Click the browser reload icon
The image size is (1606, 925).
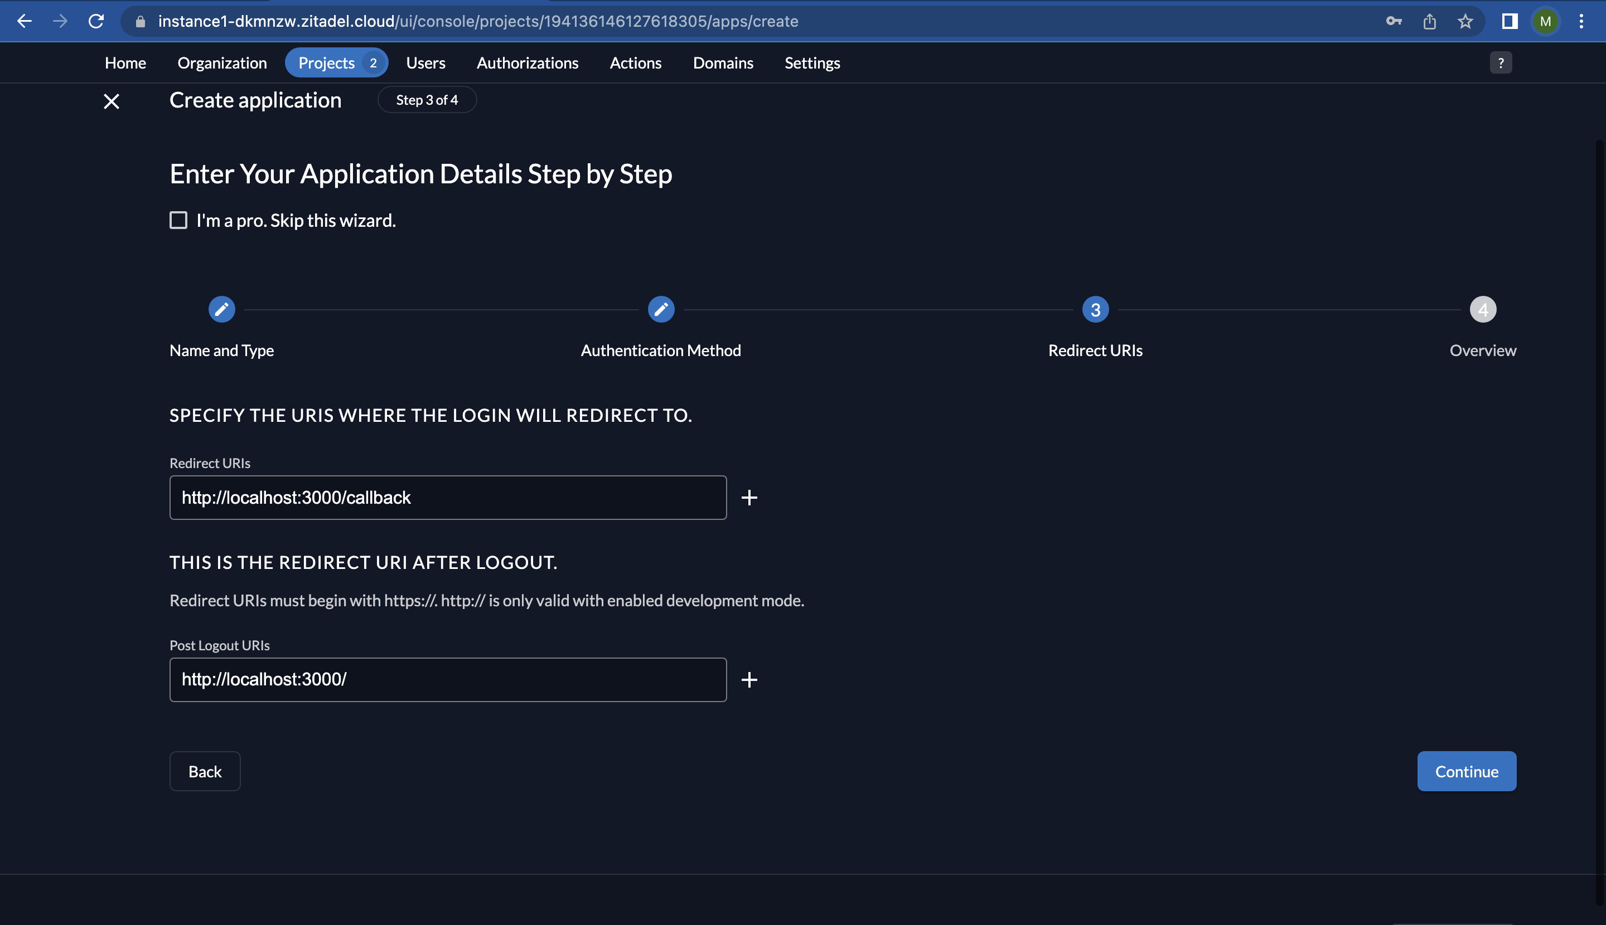(96, 21)
